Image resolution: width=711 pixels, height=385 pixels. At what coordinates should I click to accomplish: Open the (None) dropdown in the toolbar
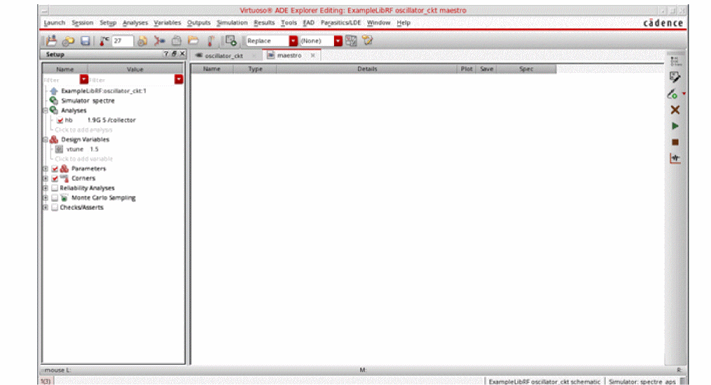338,41
